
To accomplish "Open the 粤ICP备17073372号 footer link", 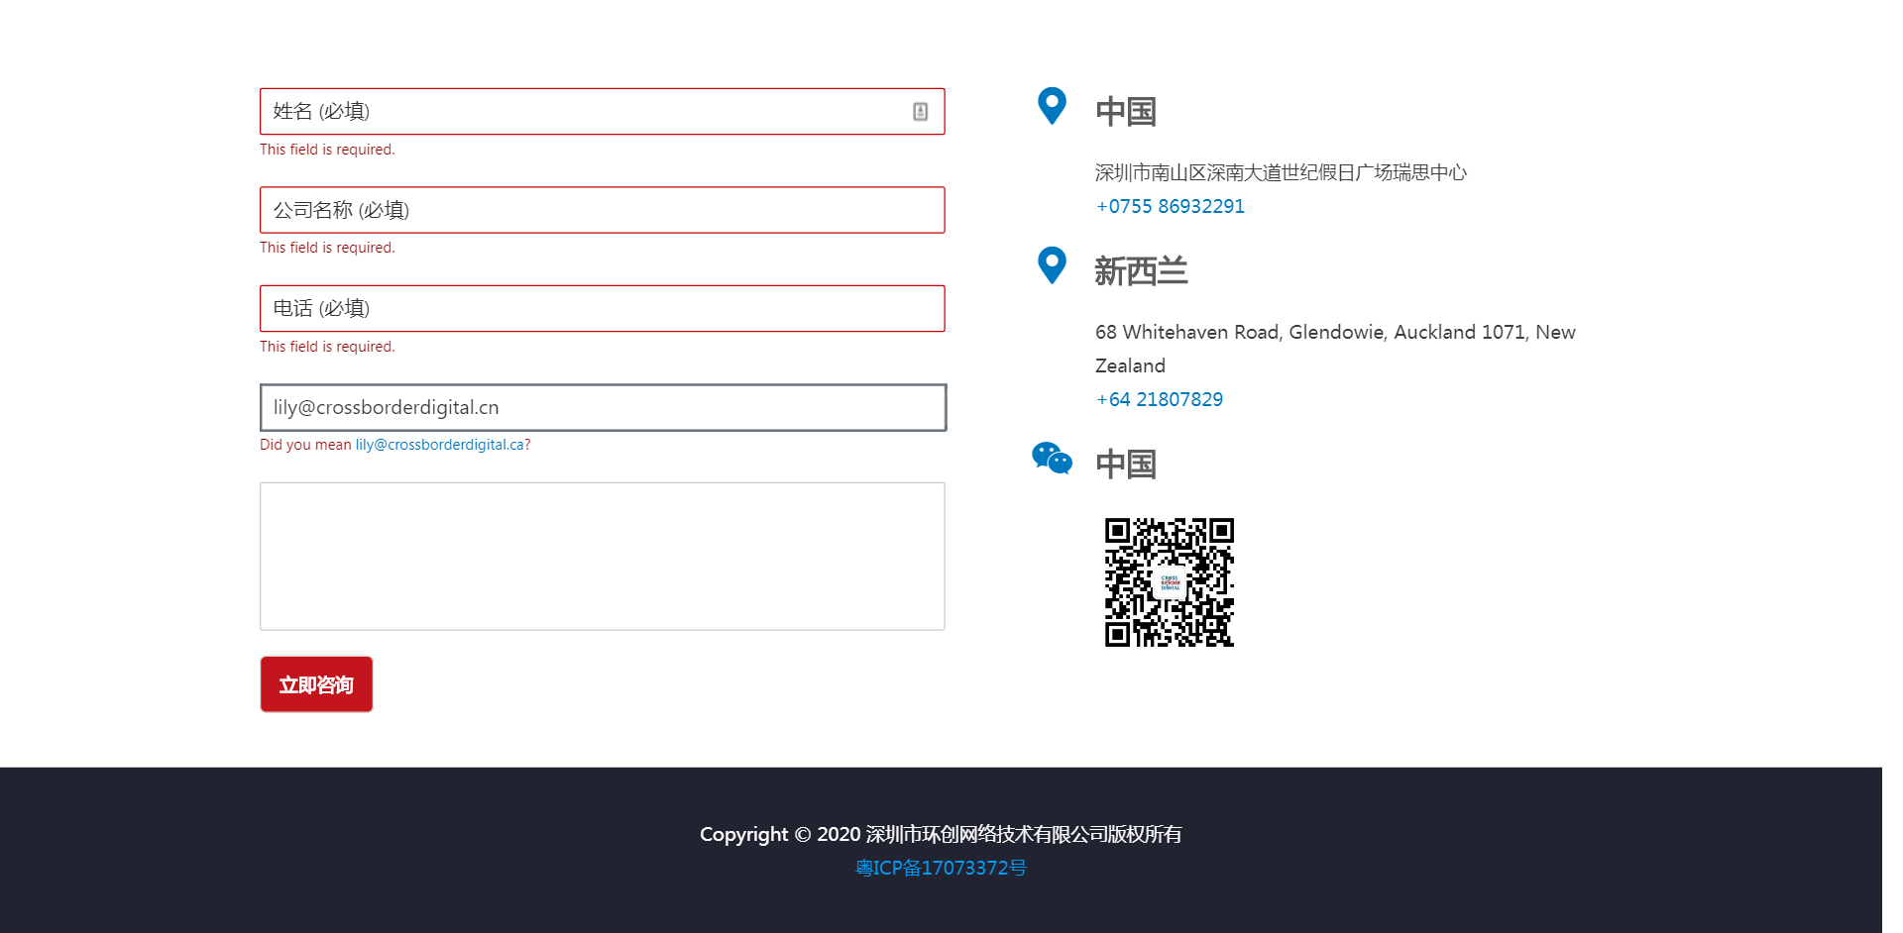I will click(941, 869).
